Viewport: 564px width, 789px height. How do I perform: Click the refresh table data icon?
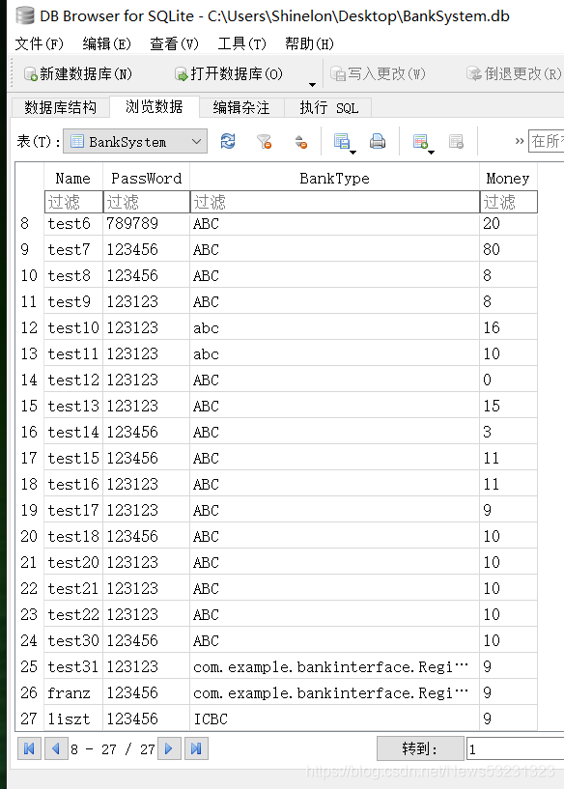tap(228, 141)
